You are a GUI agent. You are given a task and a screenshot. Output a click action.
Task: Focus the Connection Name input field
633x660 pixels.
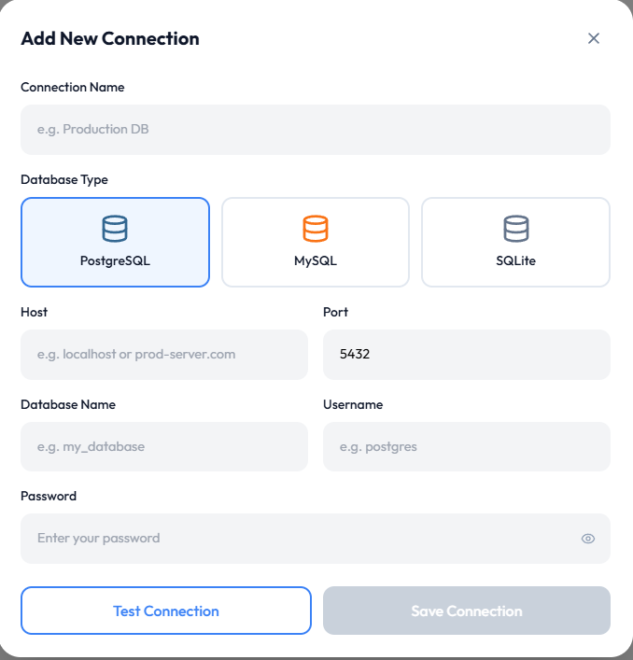click(316, 130)
